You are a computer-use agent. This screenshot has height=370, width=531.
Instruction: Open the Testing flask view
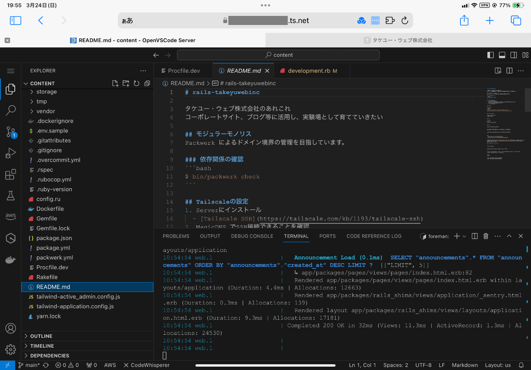point(11,195)
